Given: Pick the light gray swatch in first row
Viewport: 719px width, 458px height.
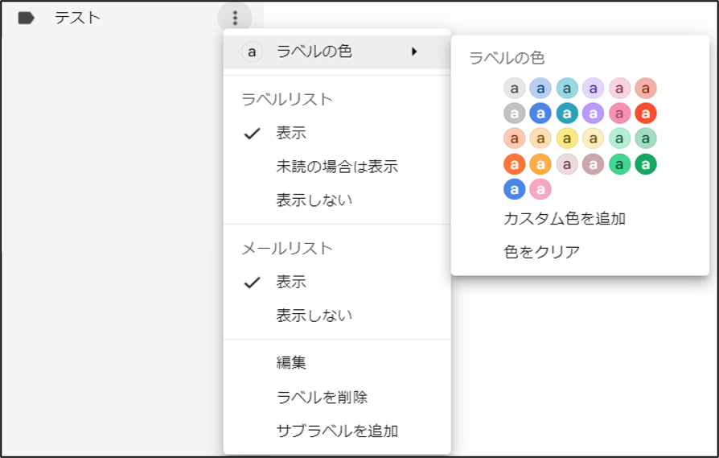Looking at the screenshot, I should (x=515, y=88).
